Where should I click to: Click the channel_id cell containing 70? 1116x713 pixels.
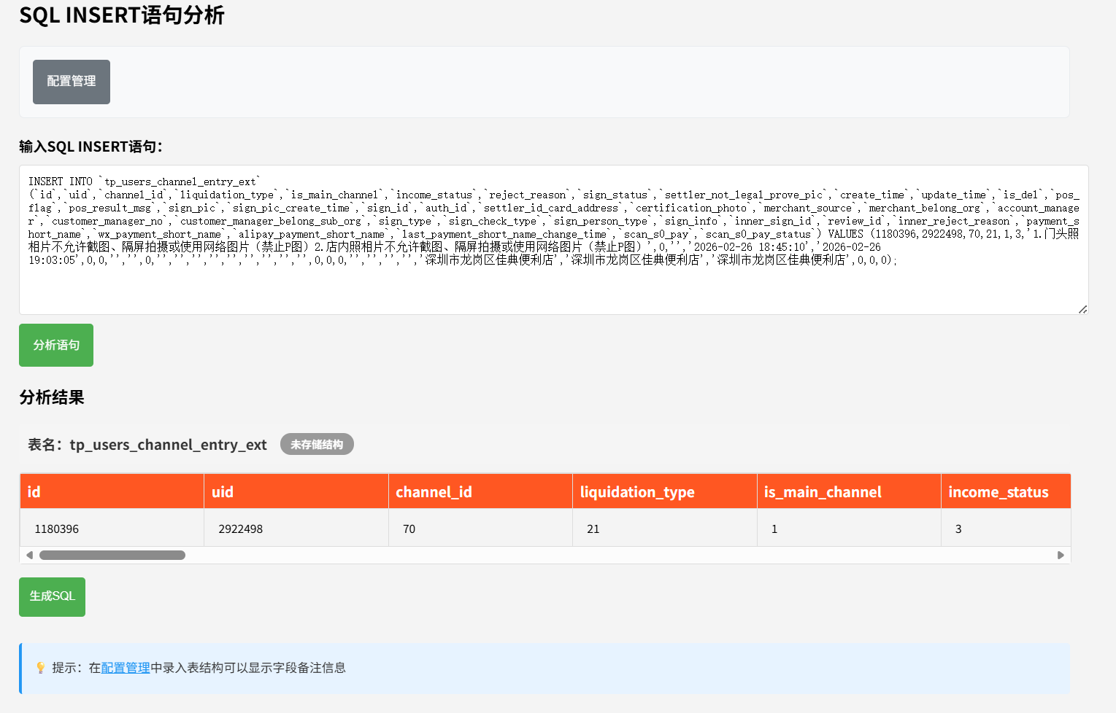[409, 529]
